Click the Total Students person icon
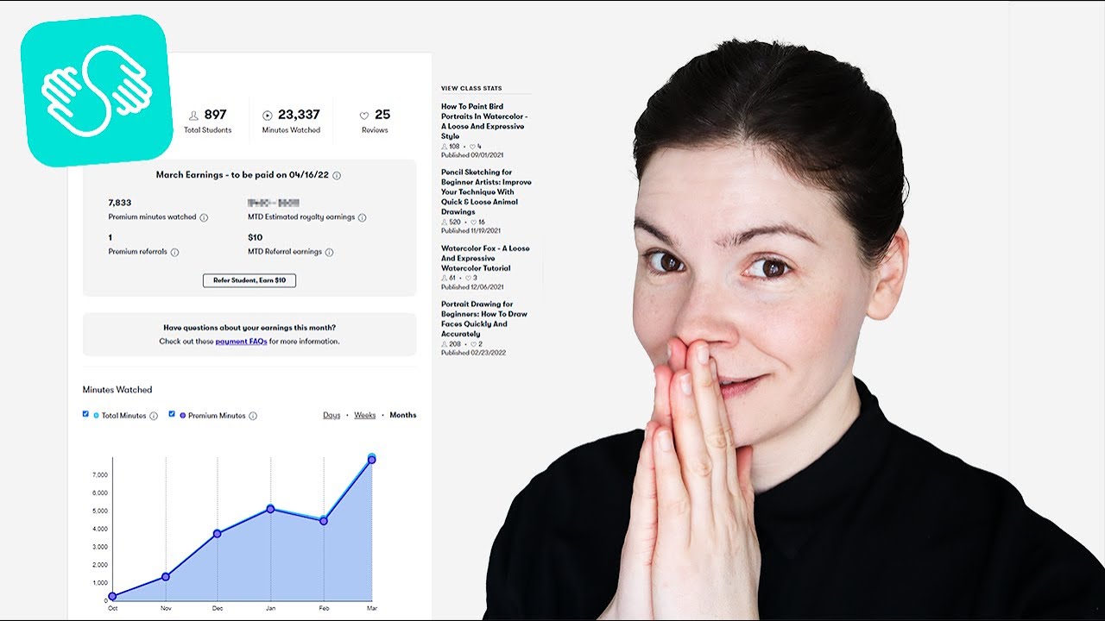 pos(193,115)
